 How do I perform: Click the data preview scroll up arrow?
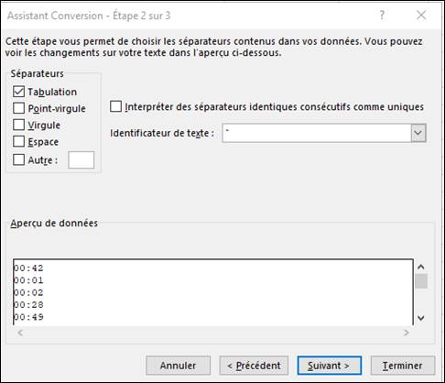coord(421,267)
